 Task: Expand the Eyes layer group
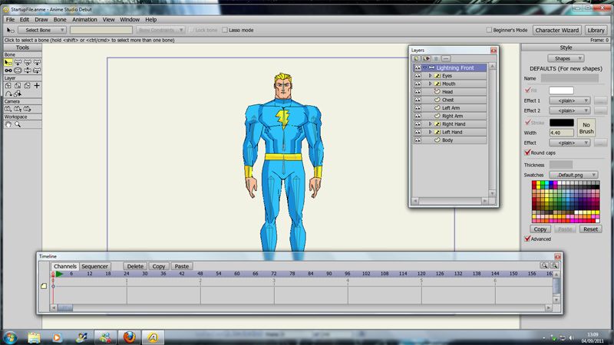pos(430,76)
